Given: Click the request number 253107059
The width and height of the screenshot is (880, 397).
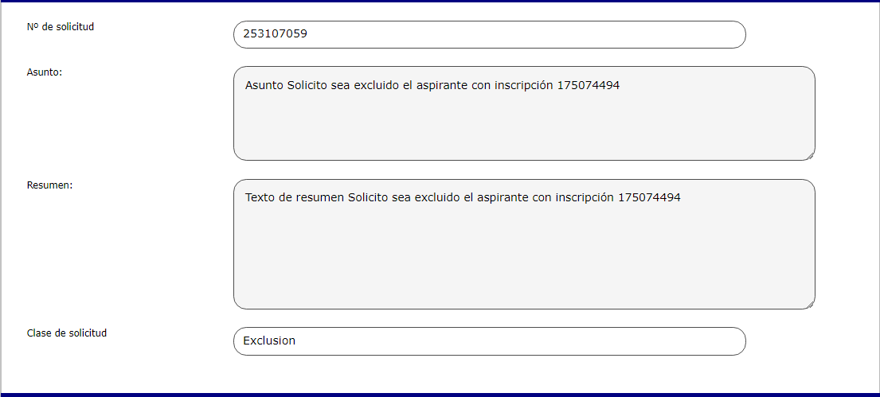Looking at the screenshot, I should click(275, 34).
